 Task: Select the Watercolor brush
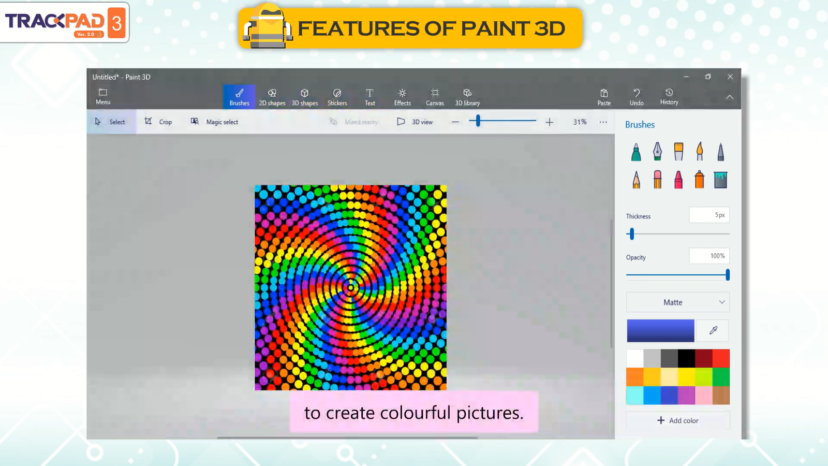pos(700,152)
